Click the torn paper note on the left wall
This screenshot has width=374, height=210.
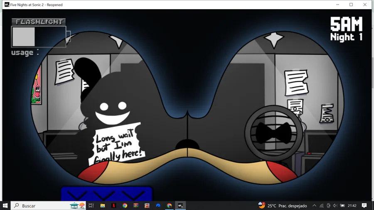64,71
